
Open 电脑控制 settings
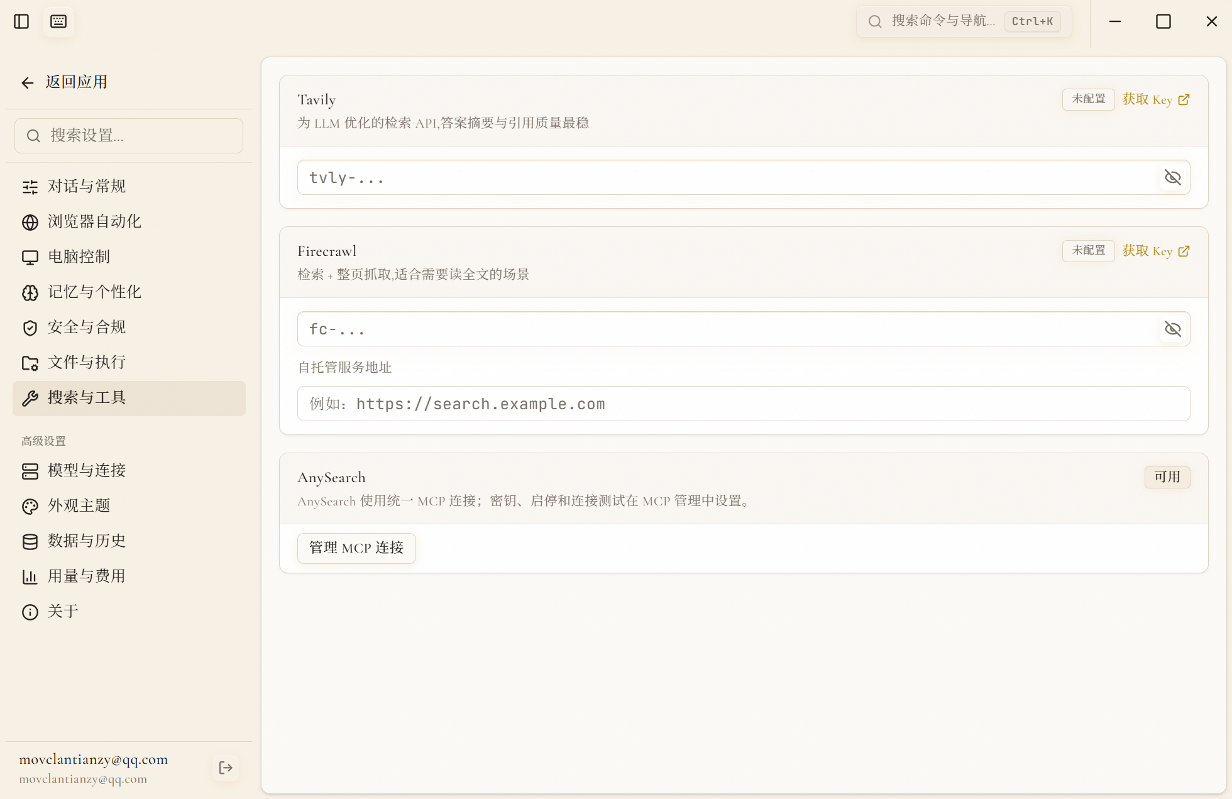pos(129,256)
